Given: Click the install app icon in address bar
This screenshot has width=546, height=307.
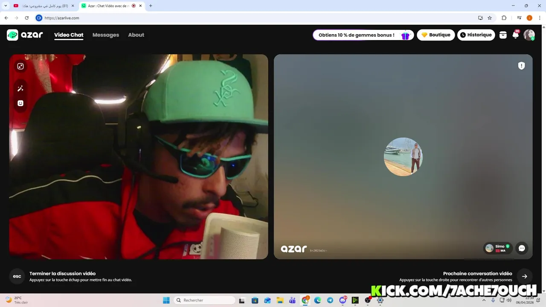Looking at the screenshot, I should [480, 18].
